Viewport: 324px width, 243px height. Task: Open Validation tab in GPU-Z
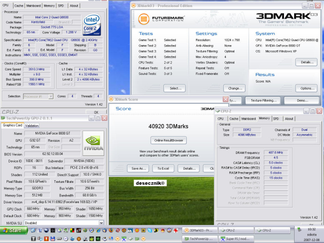point(32,126)
